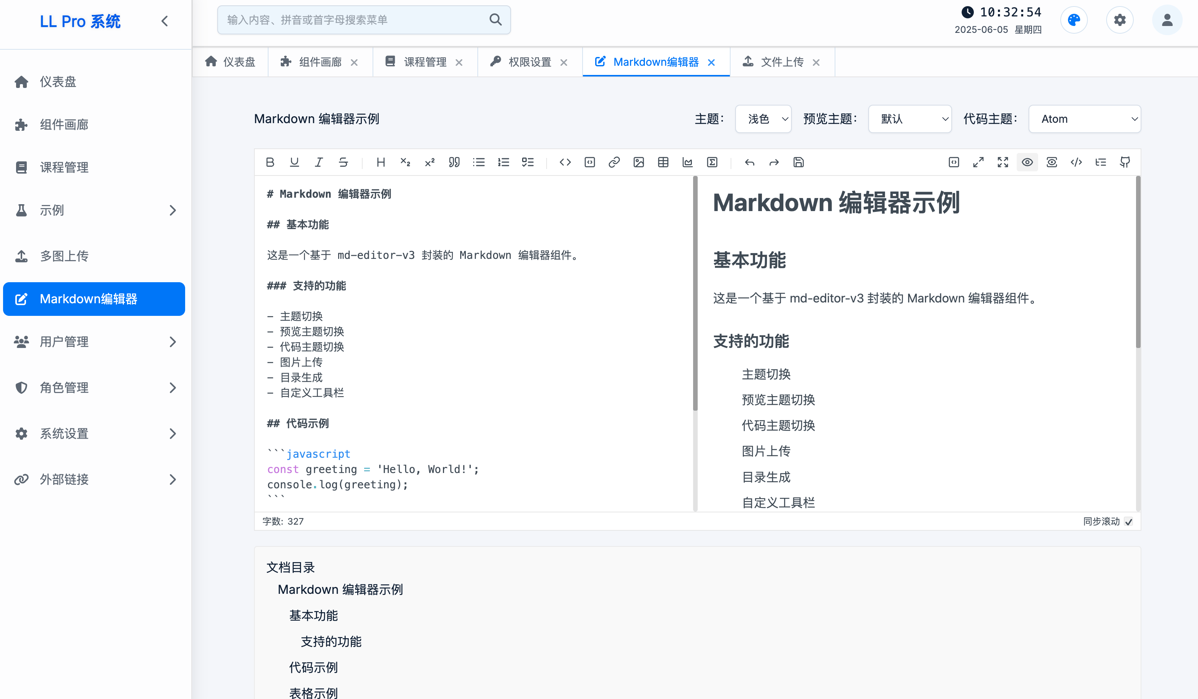This screenshot has width=1198, height=699.
Task: Insert a blockquote via quote icon
Action: point(454,163)
